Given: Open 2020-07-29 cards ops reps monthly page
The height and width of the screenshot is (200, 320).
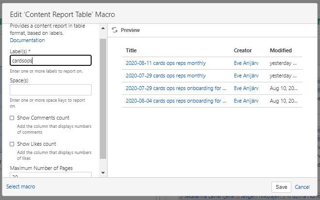Looking at the screenshot, I should [166, 76].
